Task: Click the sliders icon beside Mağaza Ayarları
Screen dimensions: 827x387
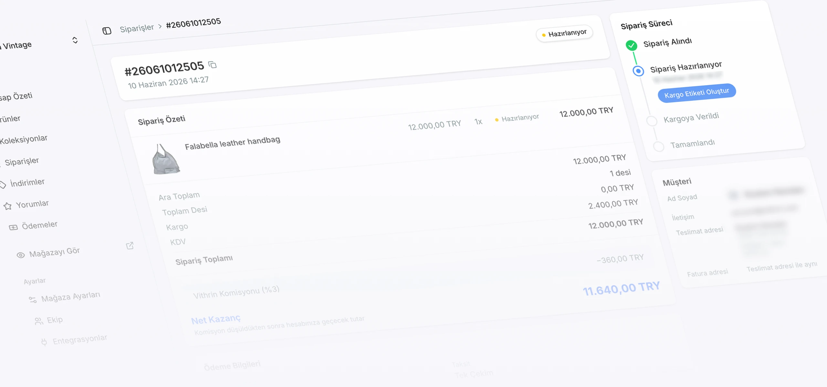Action: (33, 300)
